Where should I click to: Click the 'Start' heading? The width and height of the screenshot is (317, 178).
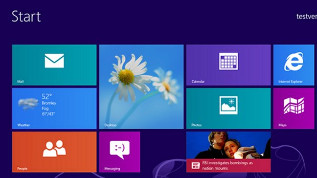(26, 16)
